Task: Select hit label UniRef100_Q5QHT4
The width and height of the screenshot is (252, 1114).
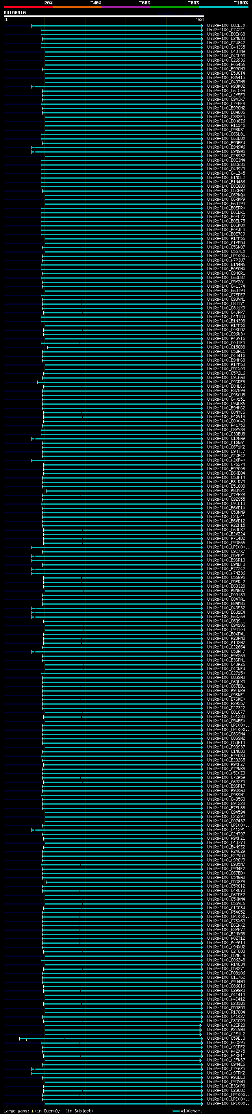Action: tap(226, 477)
